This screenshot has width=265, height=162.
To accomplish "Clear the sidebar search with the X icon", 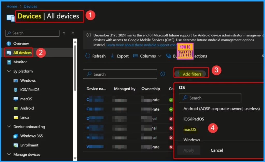I will pos(64,33).
